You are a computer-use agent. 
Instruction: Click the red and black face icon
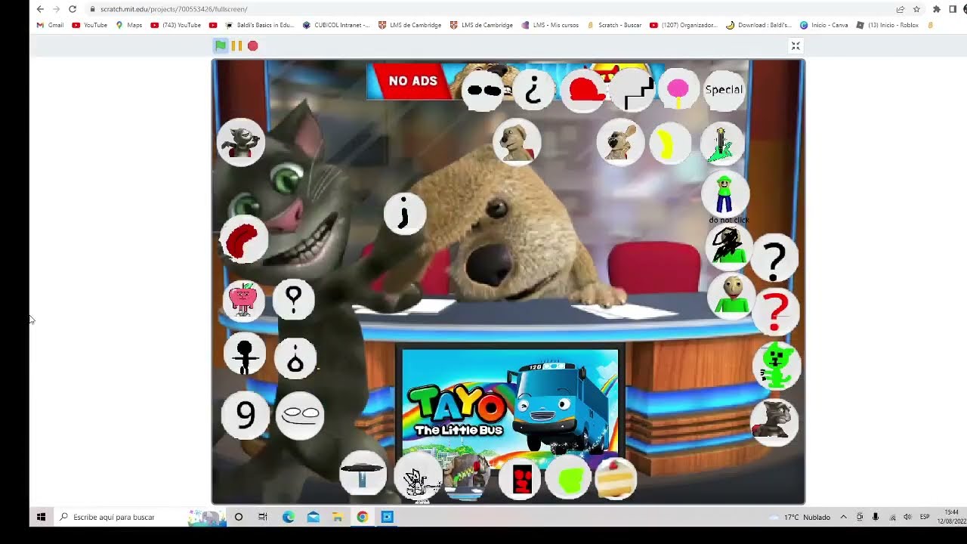(x=521, y=479)
